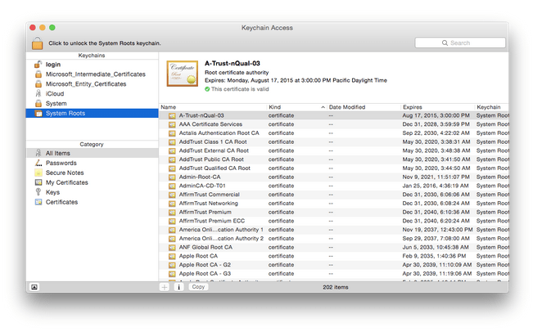Click the icon for AffirmTrust Premium ECC

click(172, 222)
